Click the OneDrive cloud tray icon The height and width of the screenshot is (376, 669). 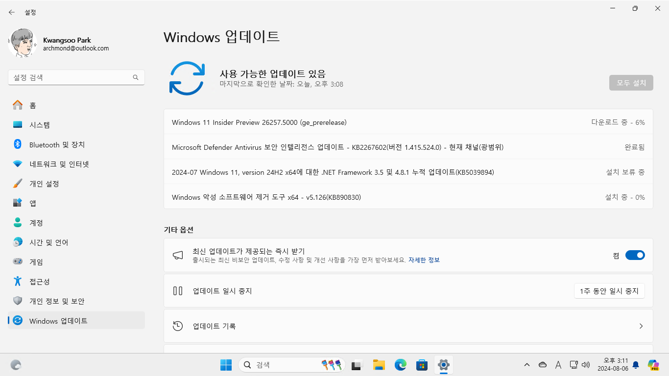click(543, 365)
